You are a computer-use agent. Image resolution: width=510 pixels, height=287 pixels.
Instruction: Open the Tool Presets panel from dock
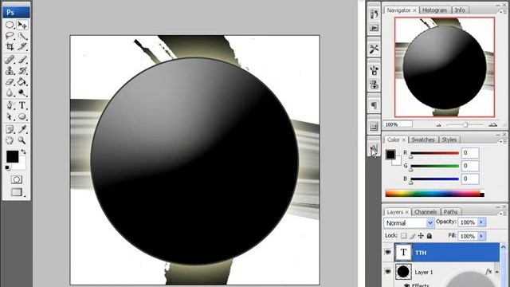374,49
